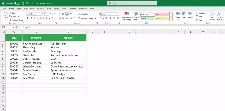Open the font name dropdown
225x111 pixels.
42,14
